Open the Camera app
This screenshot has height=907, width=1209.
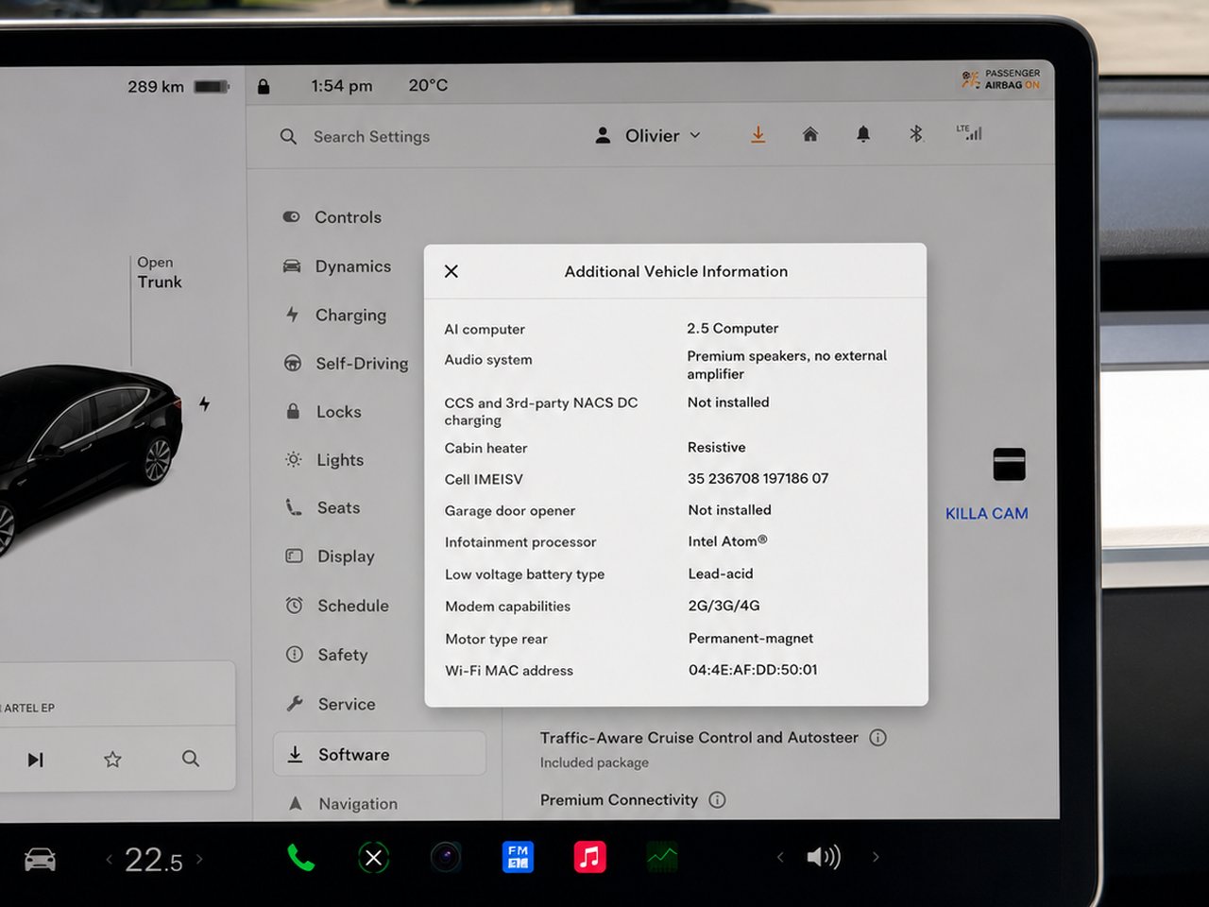click(x=446, y=858)
